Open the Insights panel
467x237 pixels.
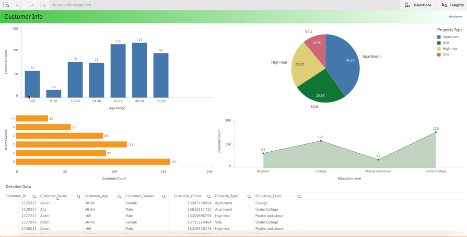tap(452, 5)
